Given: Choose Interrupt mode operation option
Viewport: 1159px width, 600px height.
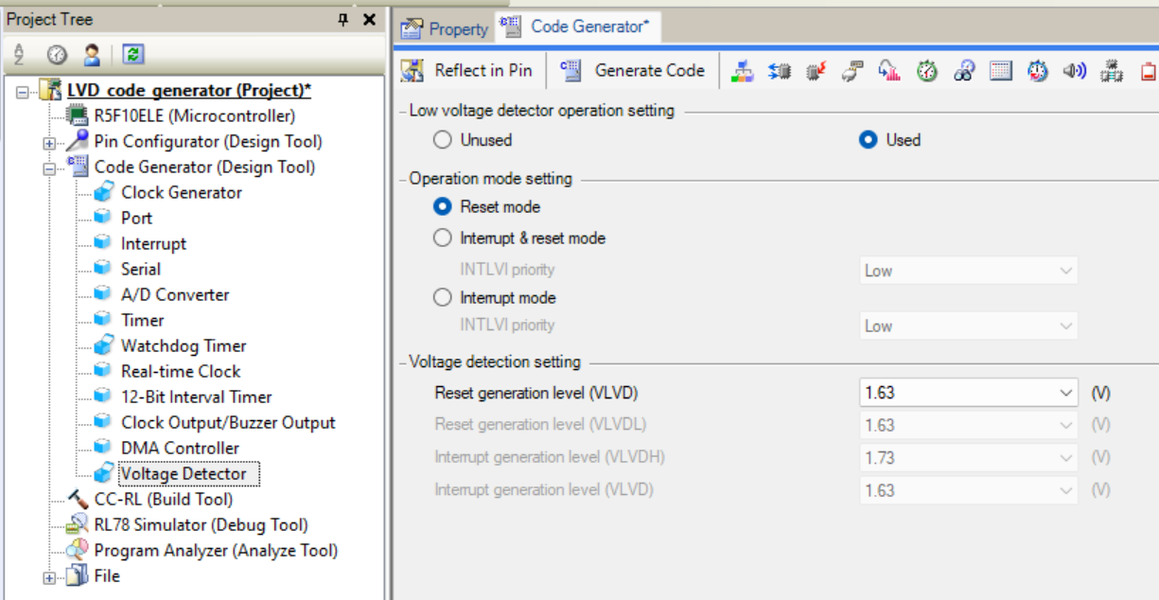Looking at the screenshot, I should (442, 297).
